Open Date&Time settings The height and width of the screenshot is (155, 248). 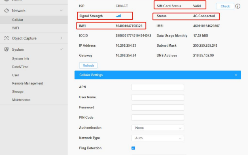(x=20, y=67)
